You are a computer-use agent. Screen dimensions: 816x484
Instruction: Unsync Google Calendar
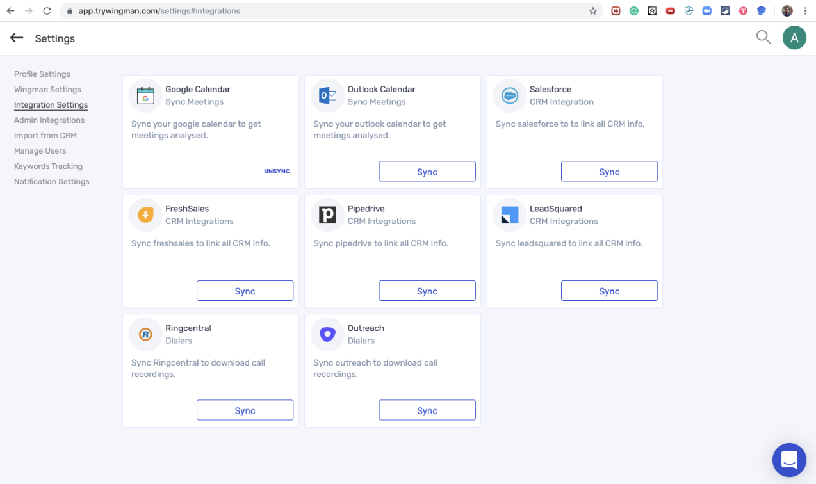[277, 172]
